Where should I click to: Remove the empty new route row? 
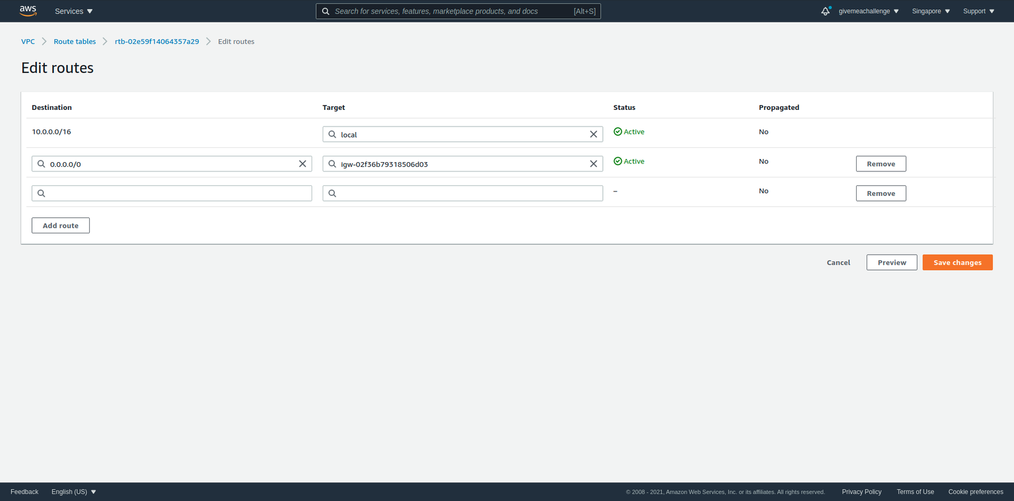click(881, 193)
